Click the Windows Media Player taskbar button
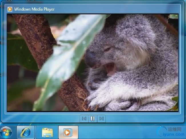The height and width of the screenshot is (139, 186). pos(68,132)
